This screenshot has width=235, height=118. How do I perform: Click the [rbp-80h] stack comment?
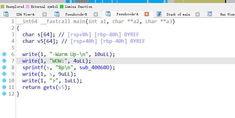[108, 34]
